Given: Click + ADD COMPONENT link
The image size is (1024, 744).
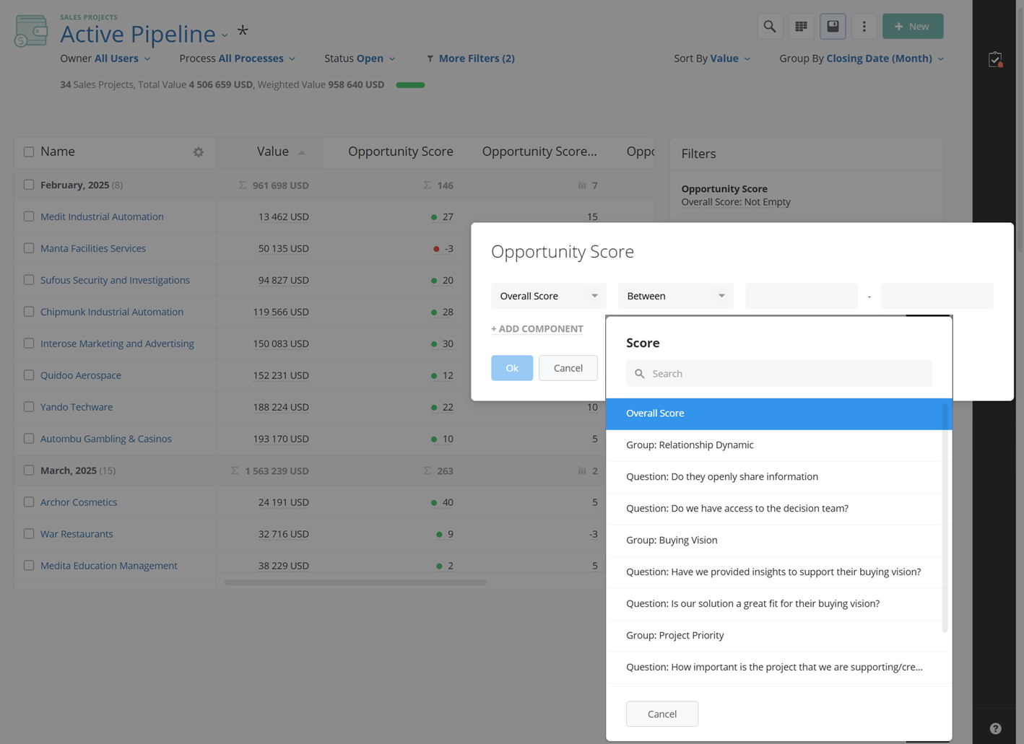Looking at the screenshot, I should 537,329.
